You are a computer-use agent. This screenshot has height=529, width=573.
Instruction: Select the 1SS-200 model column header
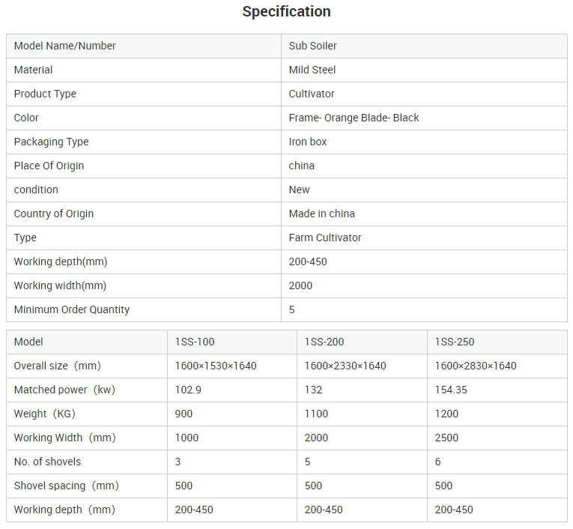pyautogui.click(x=362, y=342)
